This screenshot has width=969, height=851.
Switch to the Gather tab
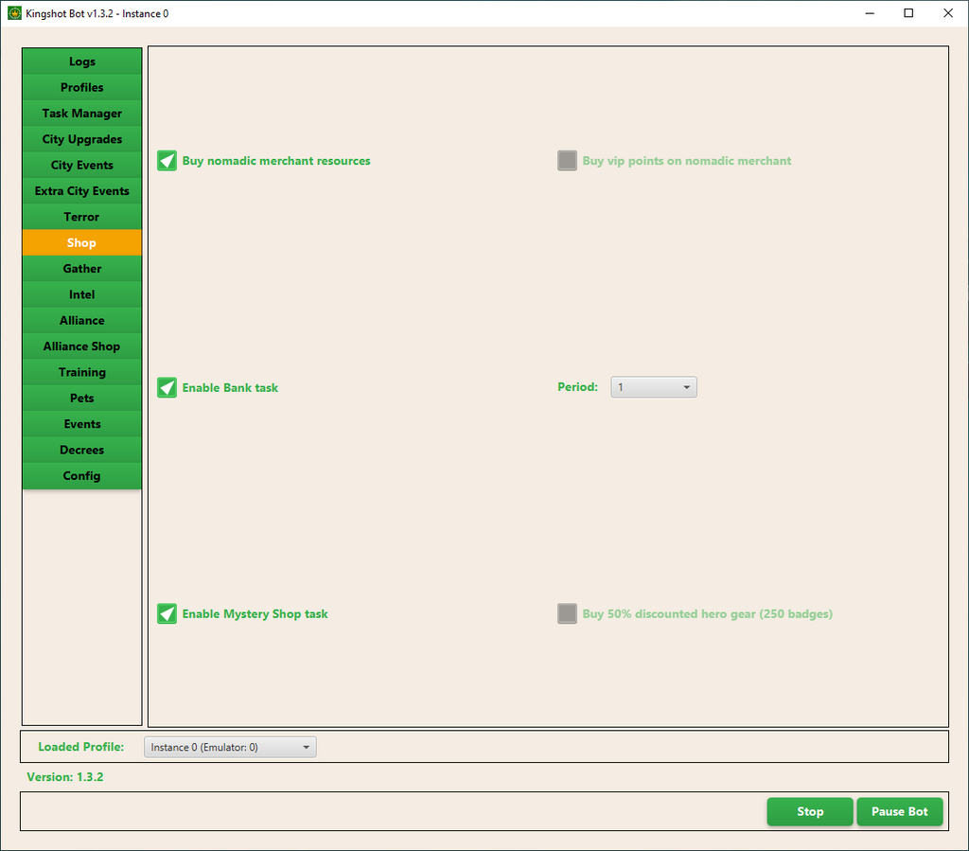tap(82, 269)
